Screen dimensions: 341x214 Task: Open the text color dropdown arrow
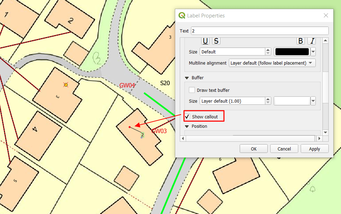[x=312, y=51]
